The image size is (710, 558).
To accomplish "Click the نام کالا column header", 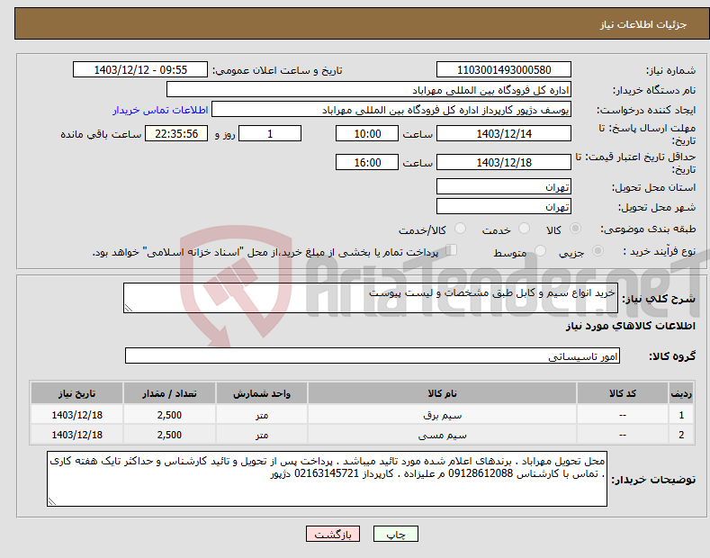I will point(442,393).
